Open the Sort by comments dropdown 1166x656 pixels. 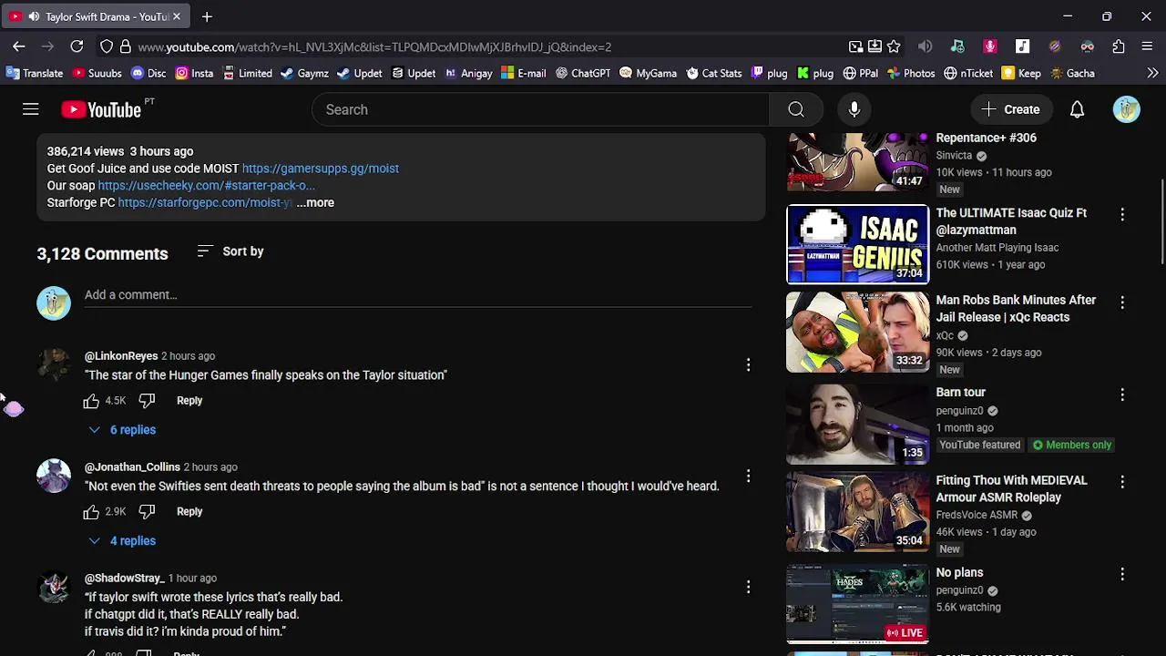(x=230, y=251)
